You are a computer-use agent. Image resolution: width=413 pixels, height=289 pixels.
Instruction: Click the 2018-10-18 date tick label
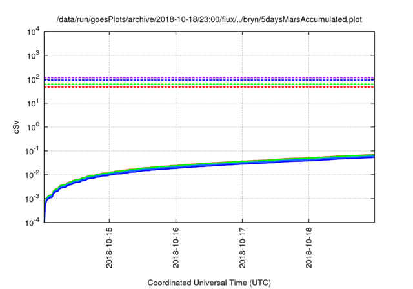[x=308, y=248]
